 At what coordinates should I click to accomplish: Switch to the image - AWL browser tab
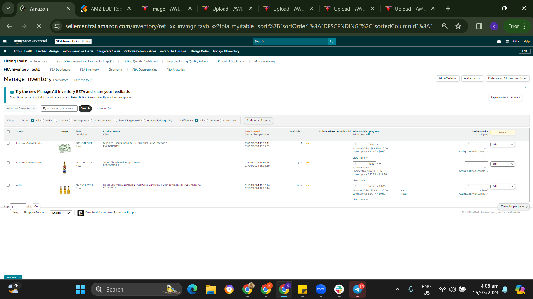167,9
